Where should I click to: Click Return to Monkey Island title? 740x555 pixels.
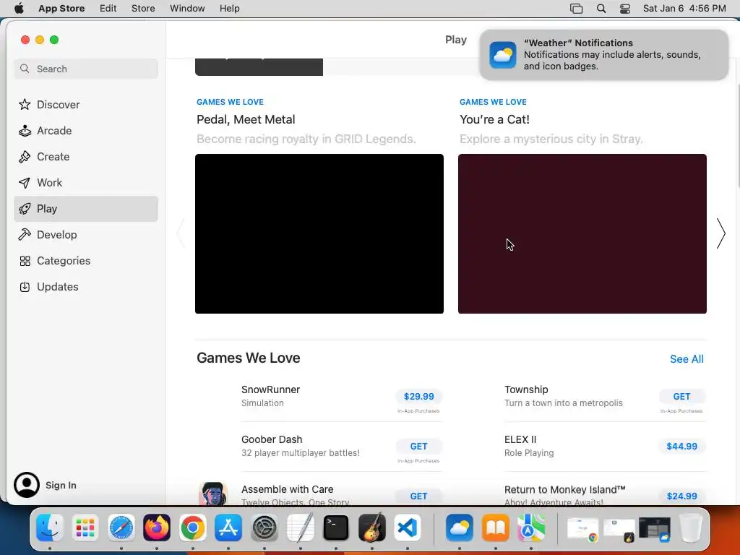[x=564, y=489]
